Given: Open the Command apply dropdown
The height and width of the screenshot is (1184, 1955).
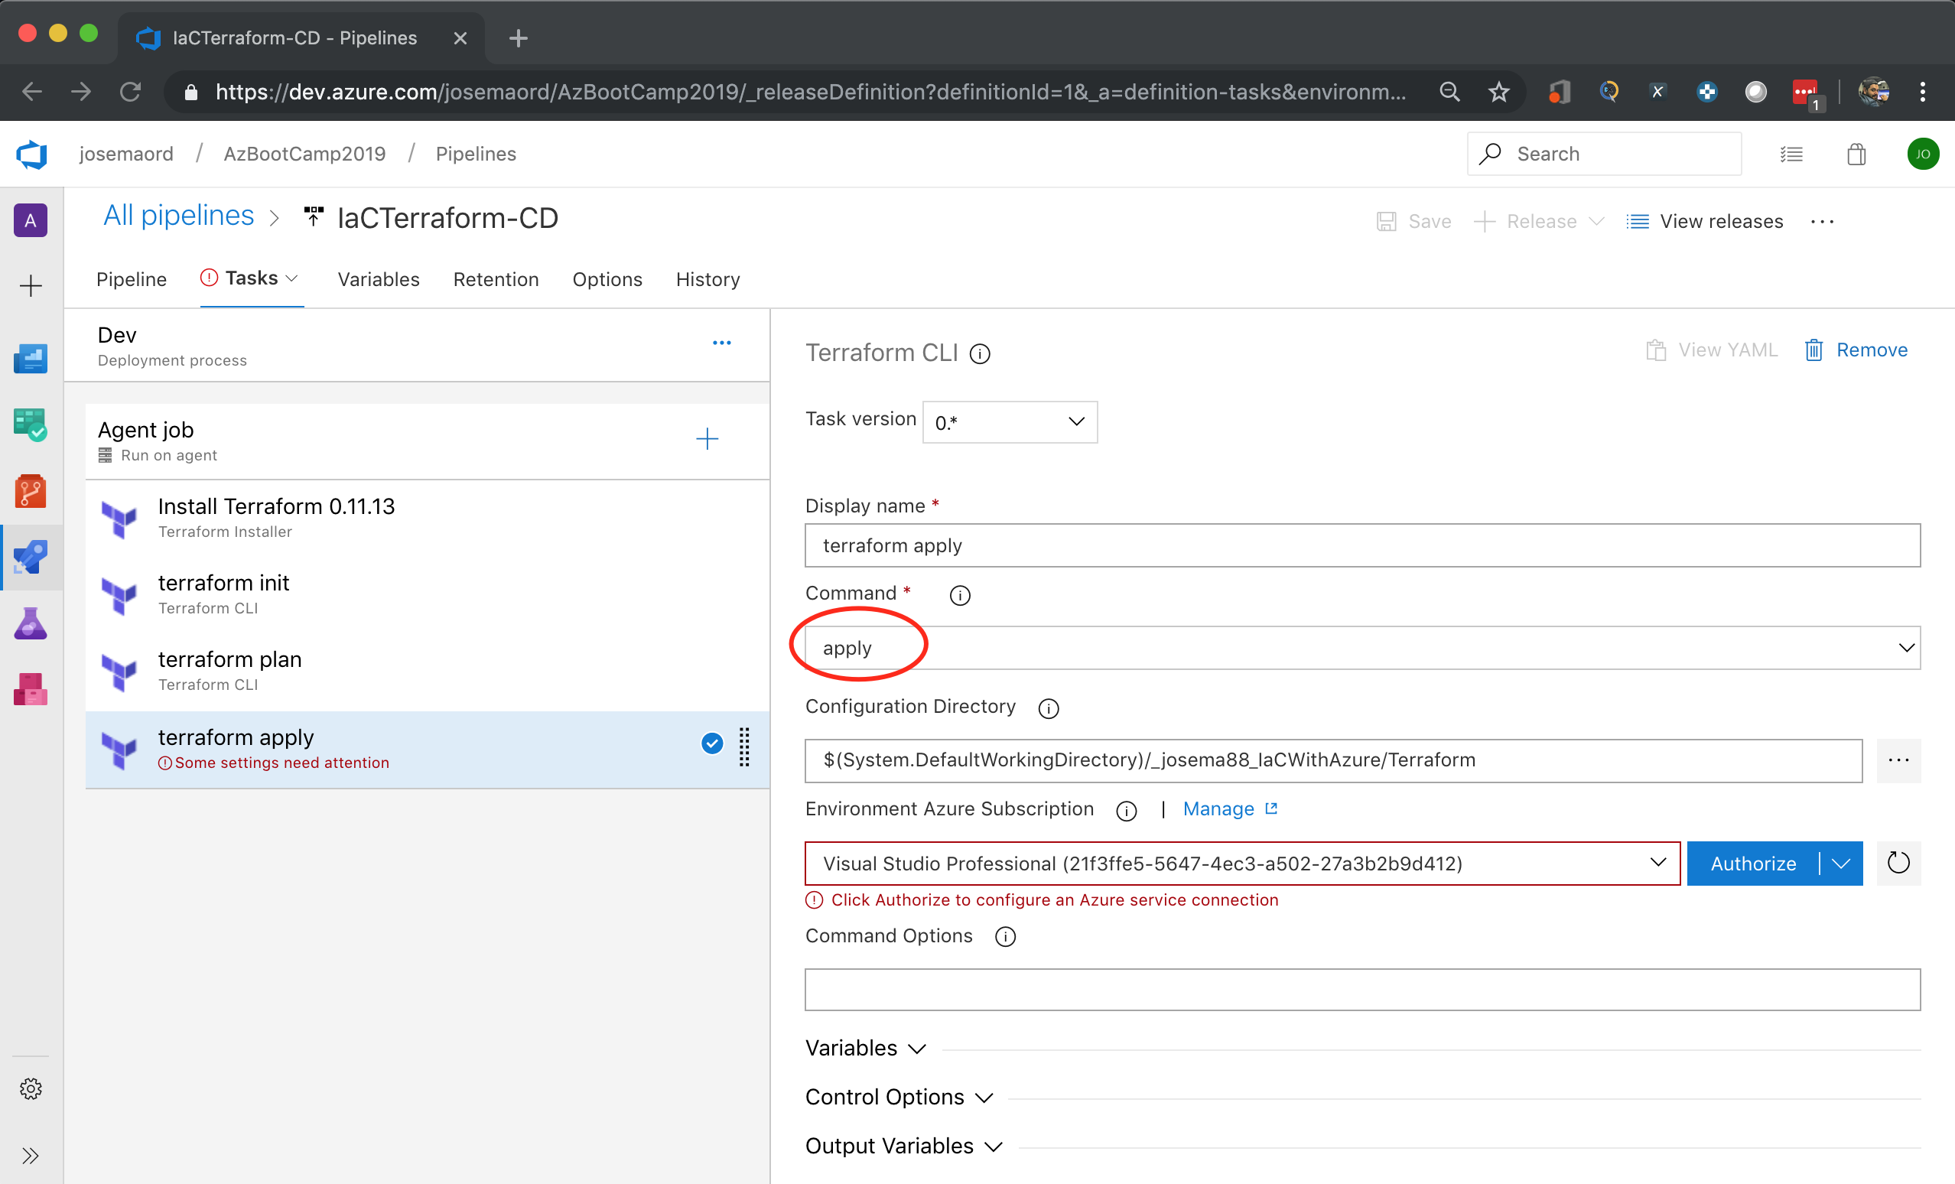Looking at the screenshot, I should point(1361,649).
